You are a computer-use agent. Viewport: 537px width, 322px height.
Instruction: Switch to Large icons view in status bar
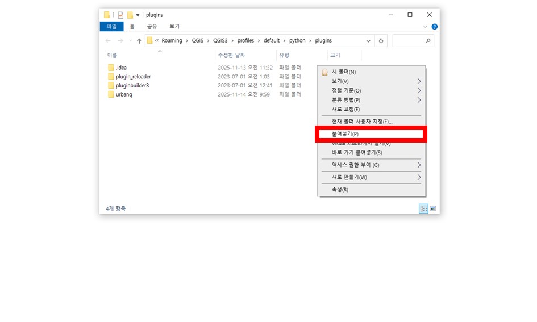[433, 208]
